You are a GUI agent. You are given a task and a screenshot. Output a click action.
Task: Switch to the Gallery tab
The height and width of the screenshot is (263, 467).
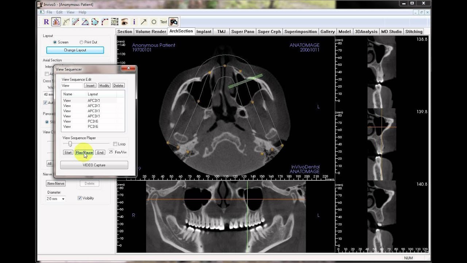click(x=328, y=32)
